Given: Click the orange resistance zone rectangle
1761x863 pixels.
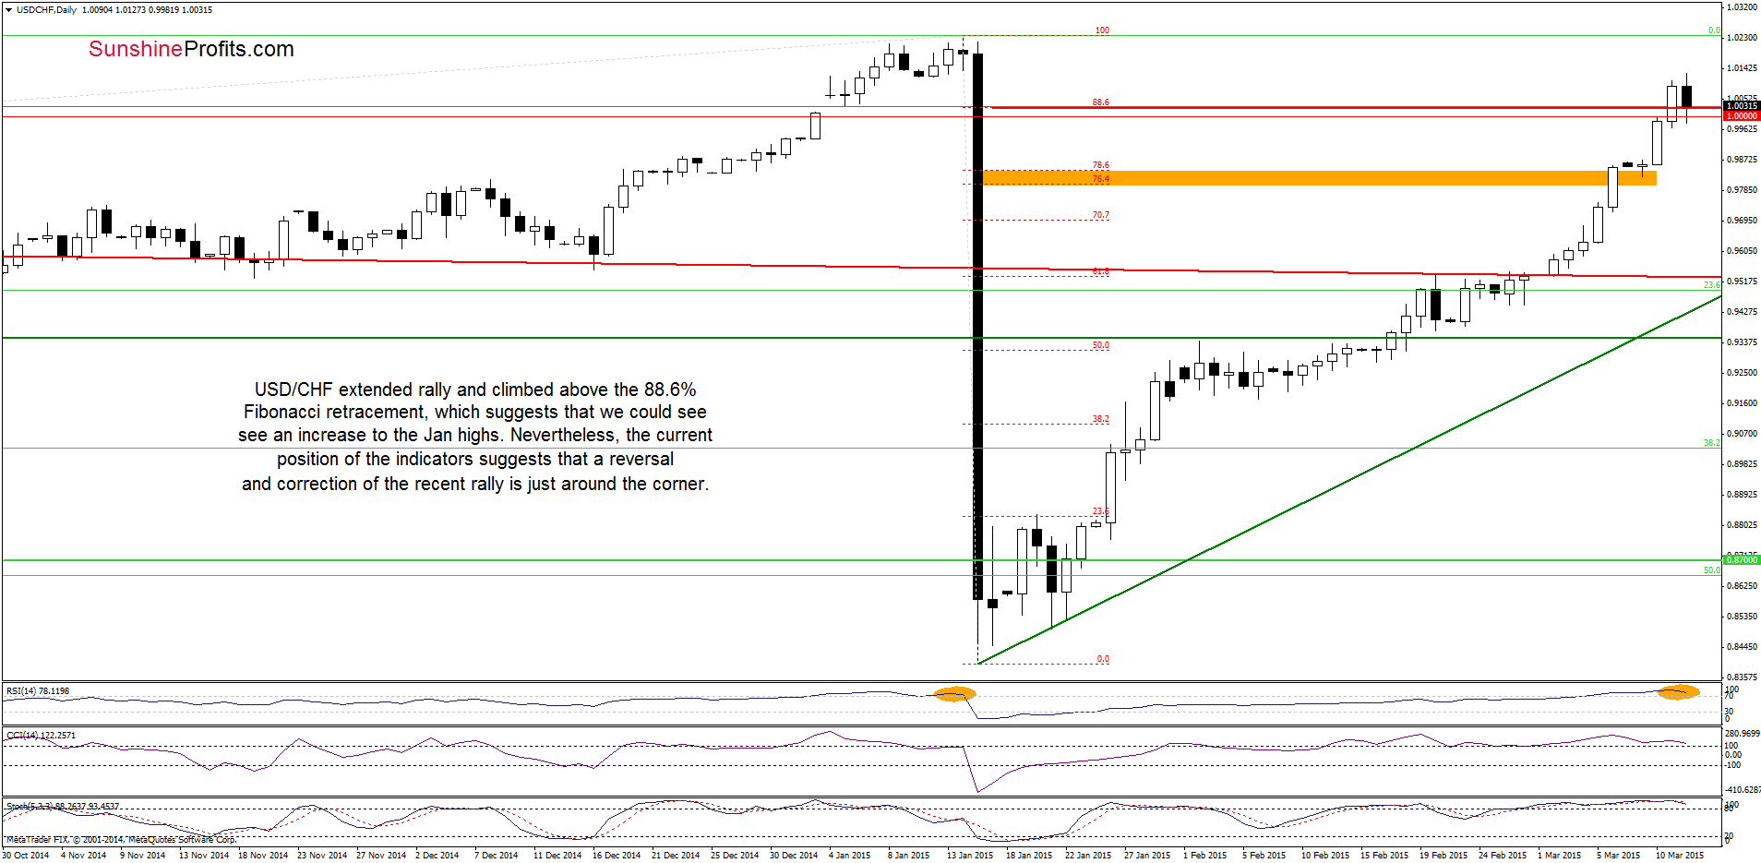Looking at the screenshot, I should [x=1319, y=177].
